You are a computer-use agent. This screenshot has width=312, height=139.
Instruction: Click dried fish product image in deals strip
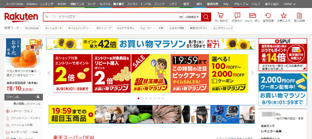[x=166, y=114]
